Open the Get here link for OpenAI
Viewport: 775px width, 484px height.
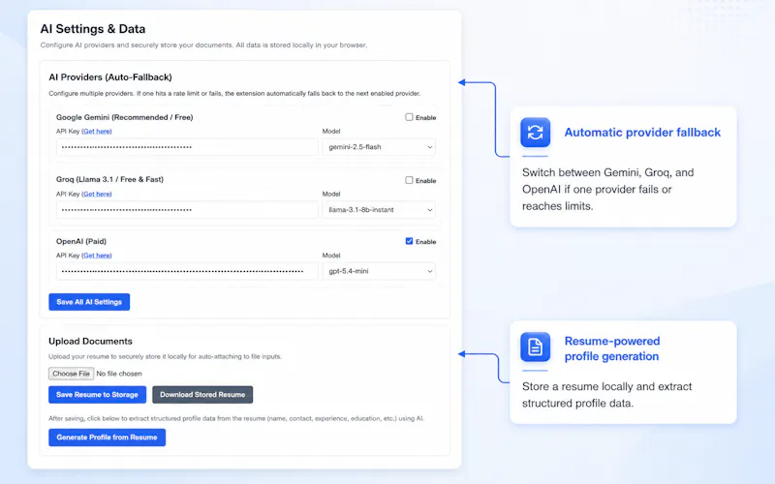click(97, 256)
